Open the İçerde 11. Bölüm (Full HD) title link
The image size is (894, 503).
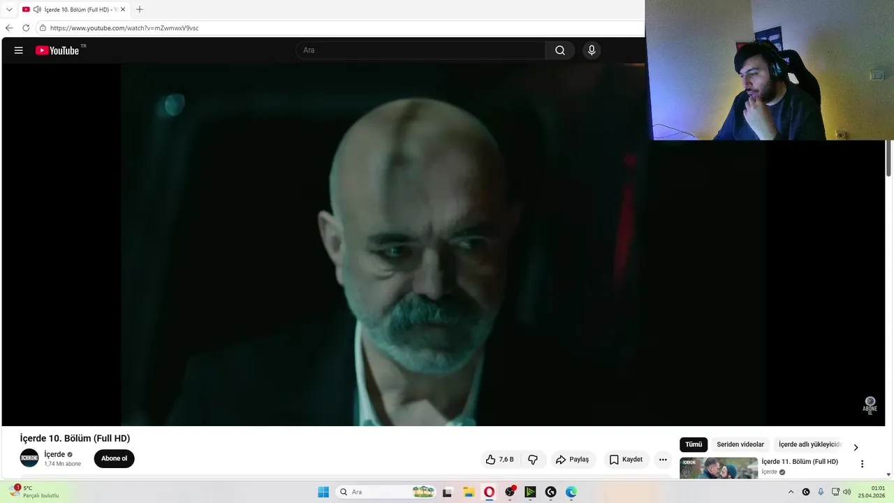tap(800, 462)
